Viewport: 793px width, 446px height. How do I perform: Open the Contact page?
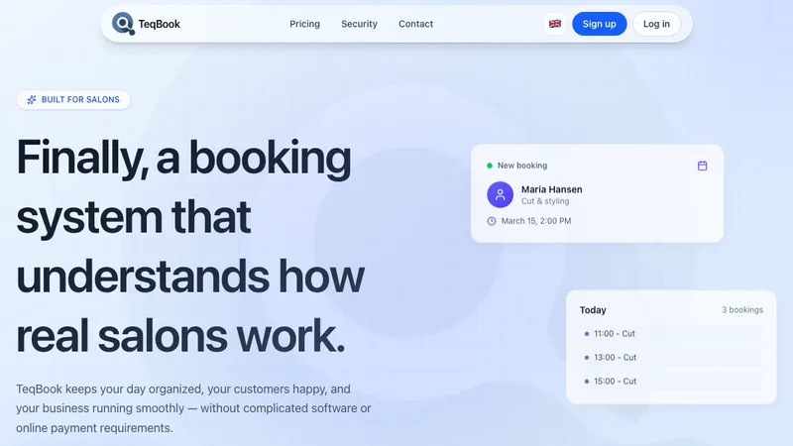pos(415,24)
